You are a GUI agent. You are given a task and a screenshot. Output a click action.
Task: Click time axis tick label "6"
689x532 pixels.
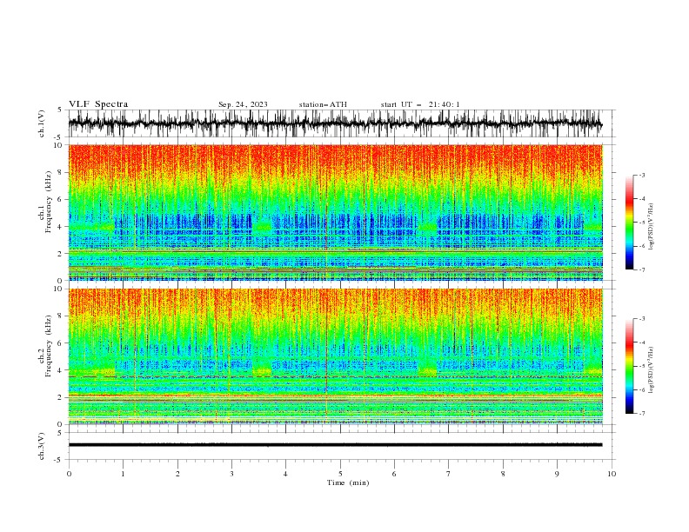tap(394, 474)
